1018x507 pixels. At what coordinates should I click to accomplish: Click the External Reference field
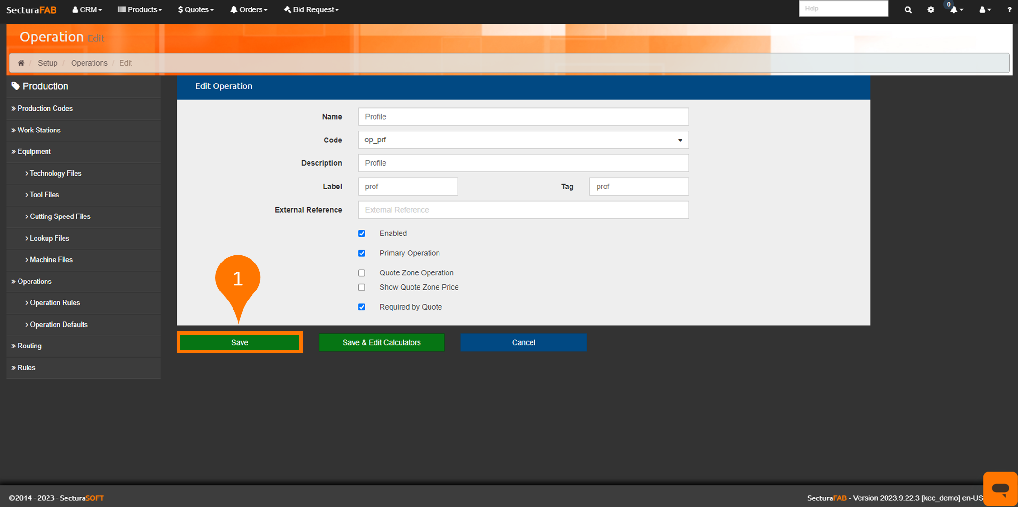coord(523,210)
